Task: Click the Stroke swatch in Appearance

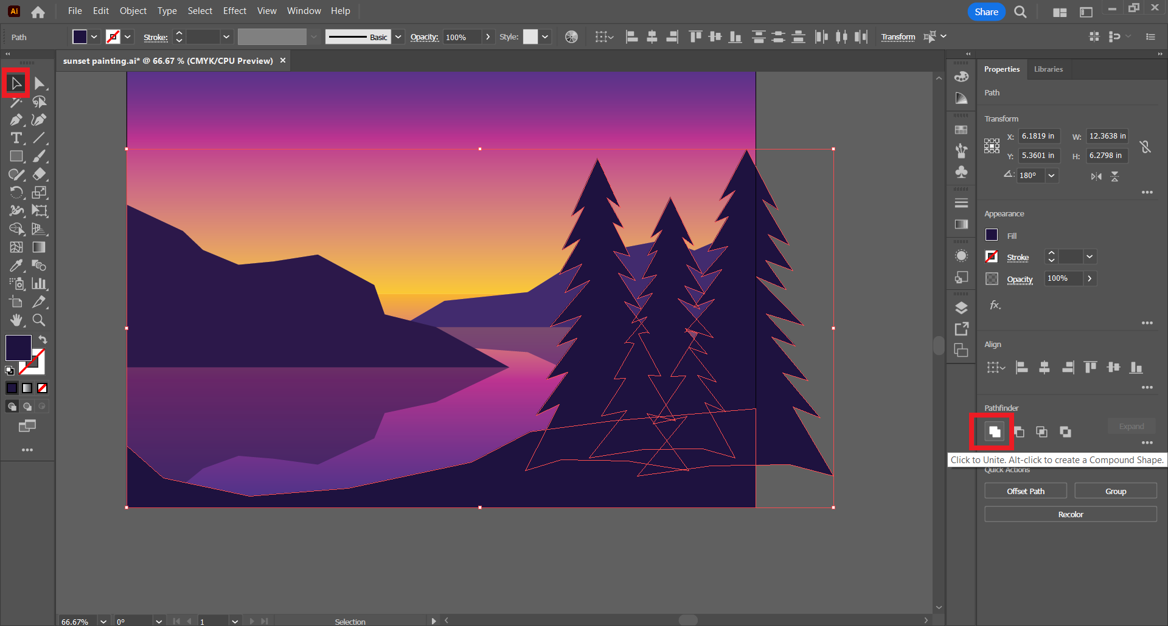Action: [x=992, y=256]
